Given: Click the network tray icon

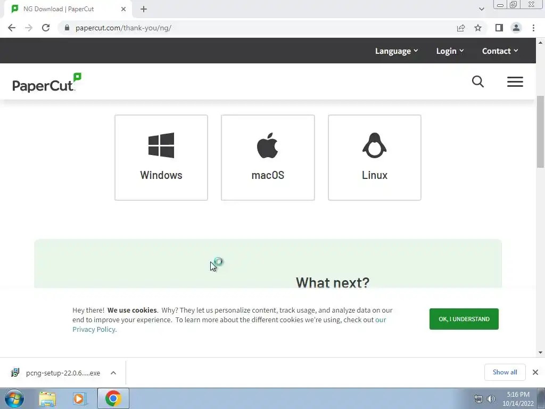Looking at the screenshot, I should pyautogui.click(x=478, y=399).
